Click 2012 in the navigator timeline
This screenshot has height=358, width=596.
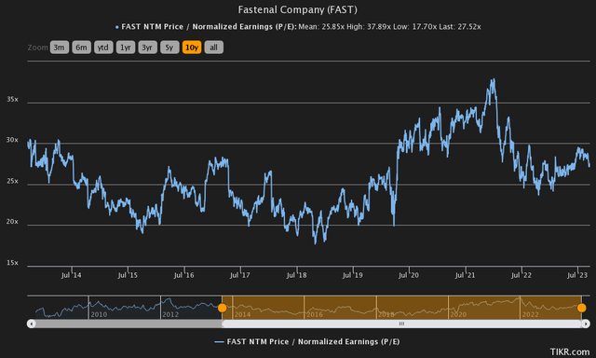pyautogui.click(x=170, y=314)
